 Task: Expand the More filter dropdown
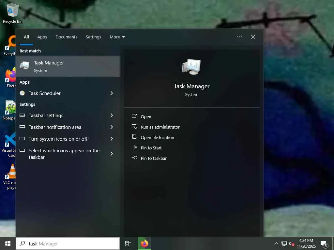117,37
